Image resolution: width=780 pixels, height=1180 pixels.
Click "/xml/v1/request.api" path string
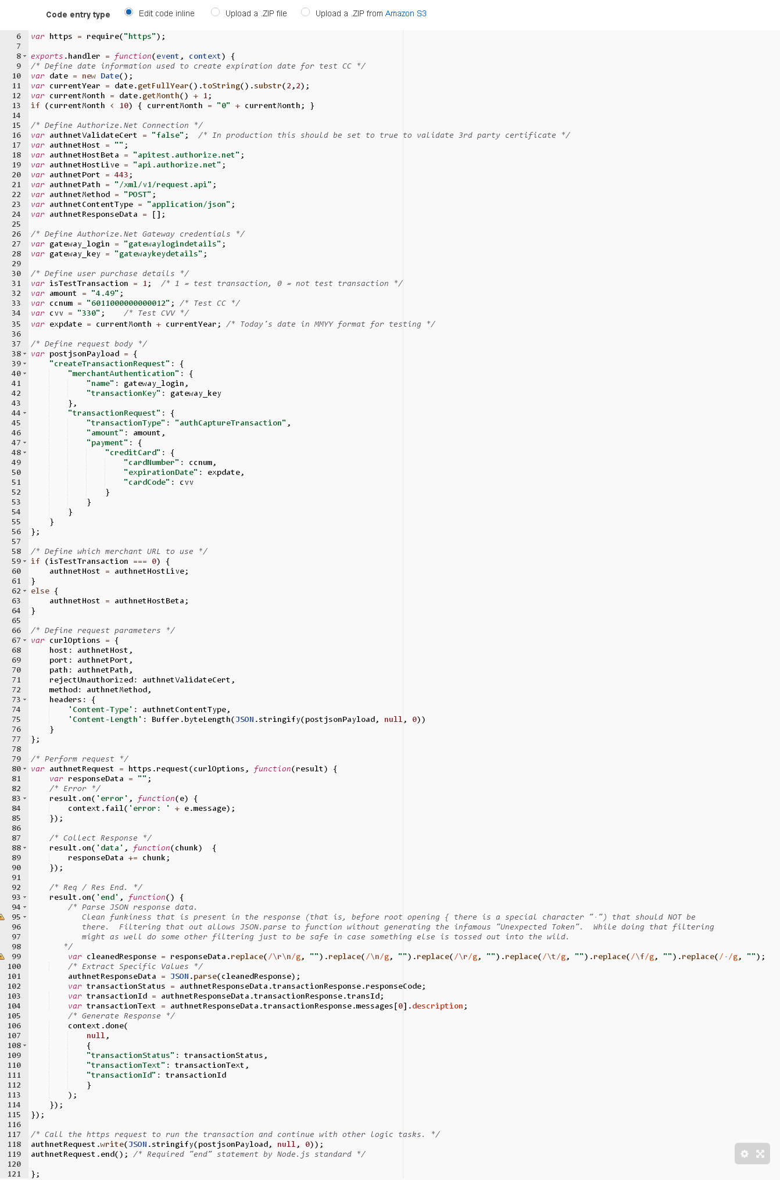point(163,184)
